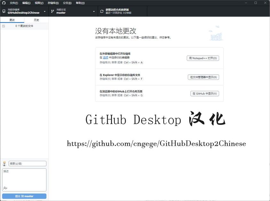270x201 pixels.
Task: Switch to the 历史 tab
Action: click(36, 20)
